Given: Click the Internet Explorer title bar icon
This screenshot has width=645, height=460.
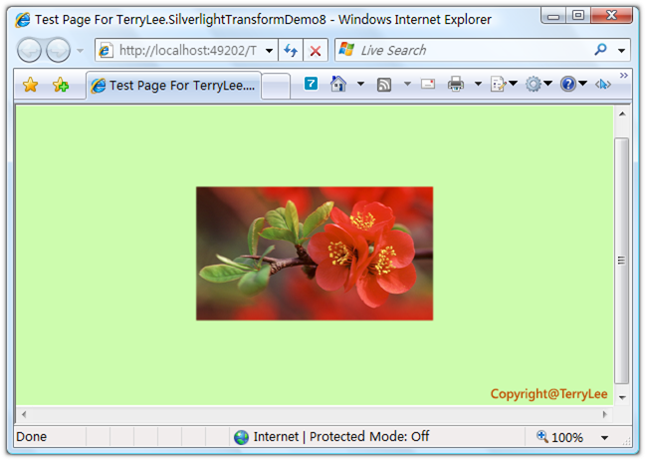Looking at the screenshot, I should [23, 19].
